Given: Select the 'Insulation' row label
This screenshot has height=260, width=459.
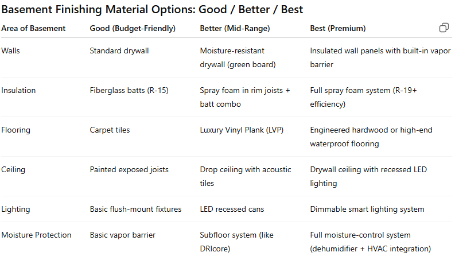Looking at the screenshot, I should 18,90.
